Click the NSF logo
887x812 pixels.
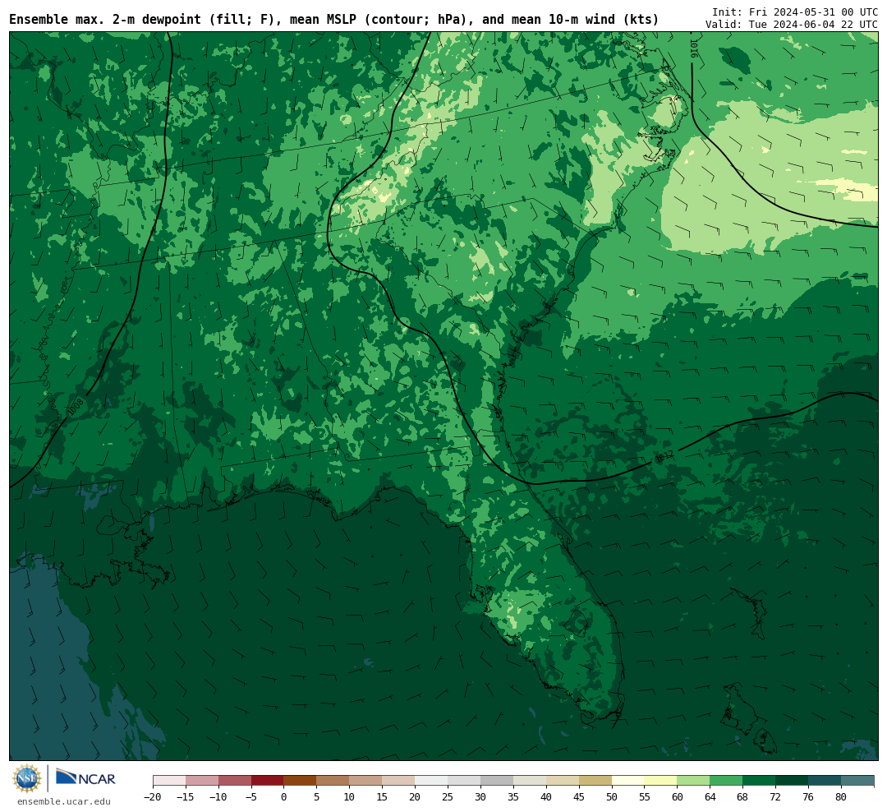(x=27, y=778)
